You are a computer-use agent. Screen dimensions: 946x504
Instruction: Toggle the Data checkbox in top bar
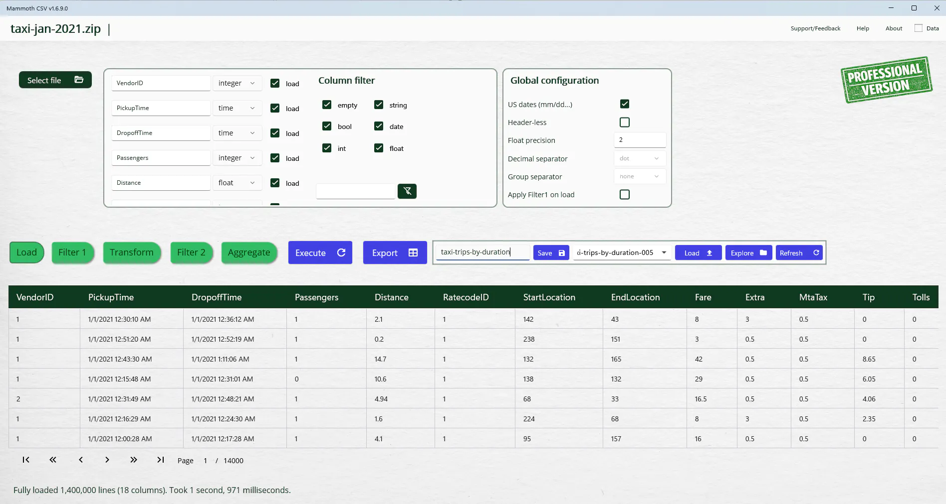(919, 28)
